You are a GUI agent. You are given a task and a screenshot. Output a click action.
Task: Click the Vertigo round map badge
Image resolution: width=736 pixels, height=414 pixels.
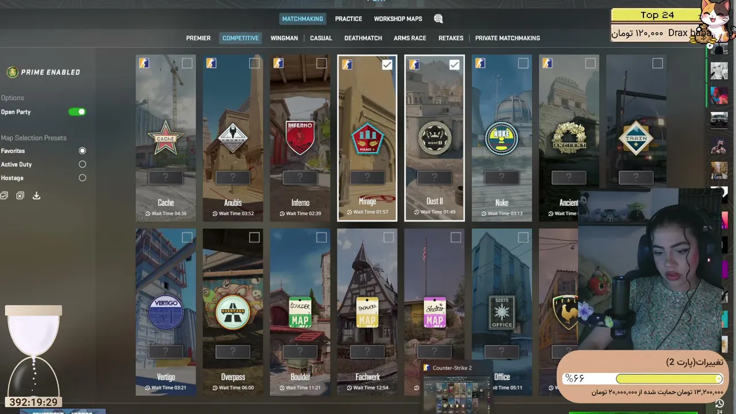tap(166, 312)
